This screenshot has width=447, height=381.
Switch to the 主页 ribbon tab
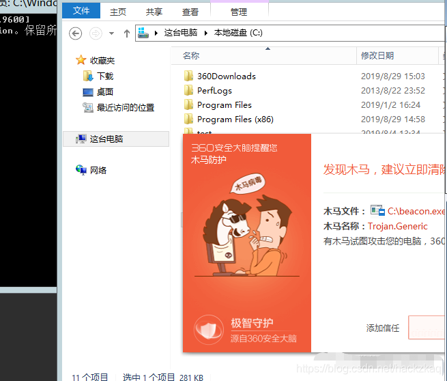pos(118,12)
